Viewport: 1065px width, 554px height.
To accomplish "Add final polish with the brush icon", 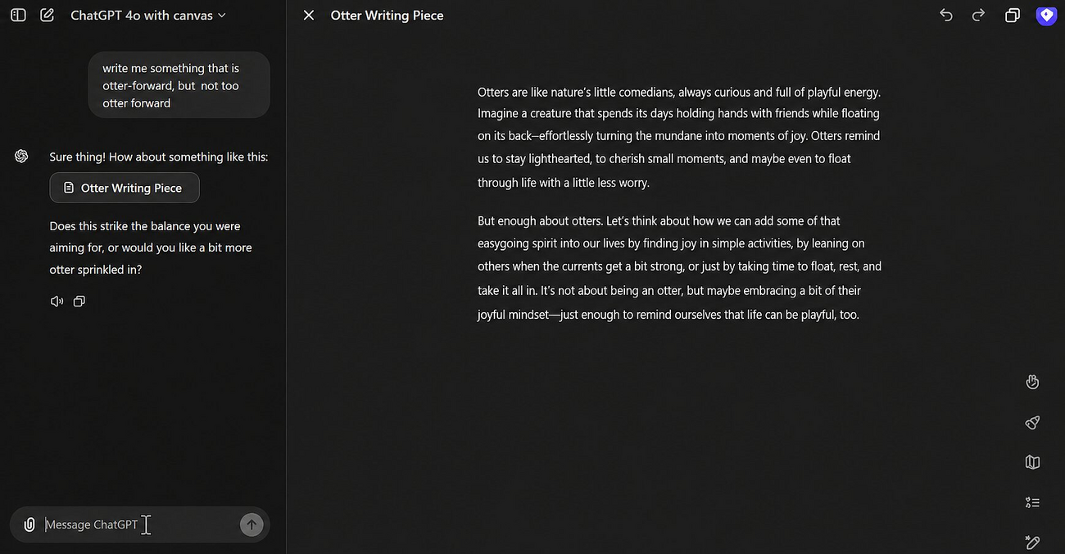I will pyautogui.click(x=1032, y=422).
